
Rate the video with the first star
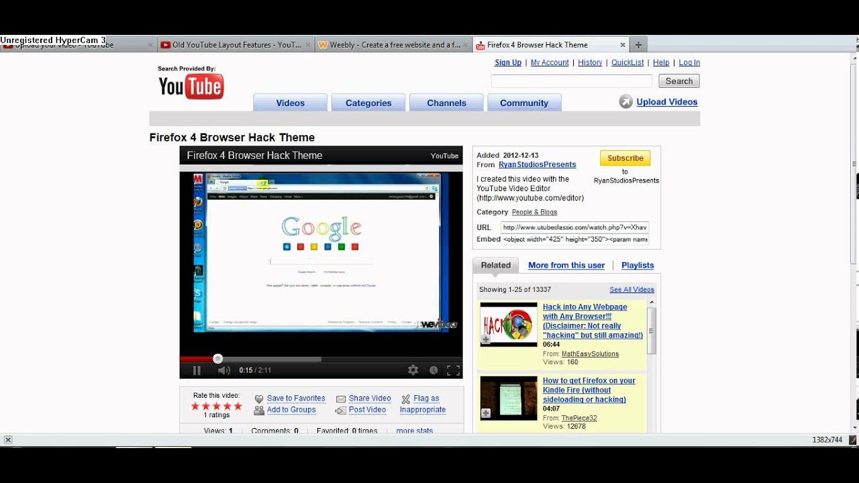tap(195, 406)
